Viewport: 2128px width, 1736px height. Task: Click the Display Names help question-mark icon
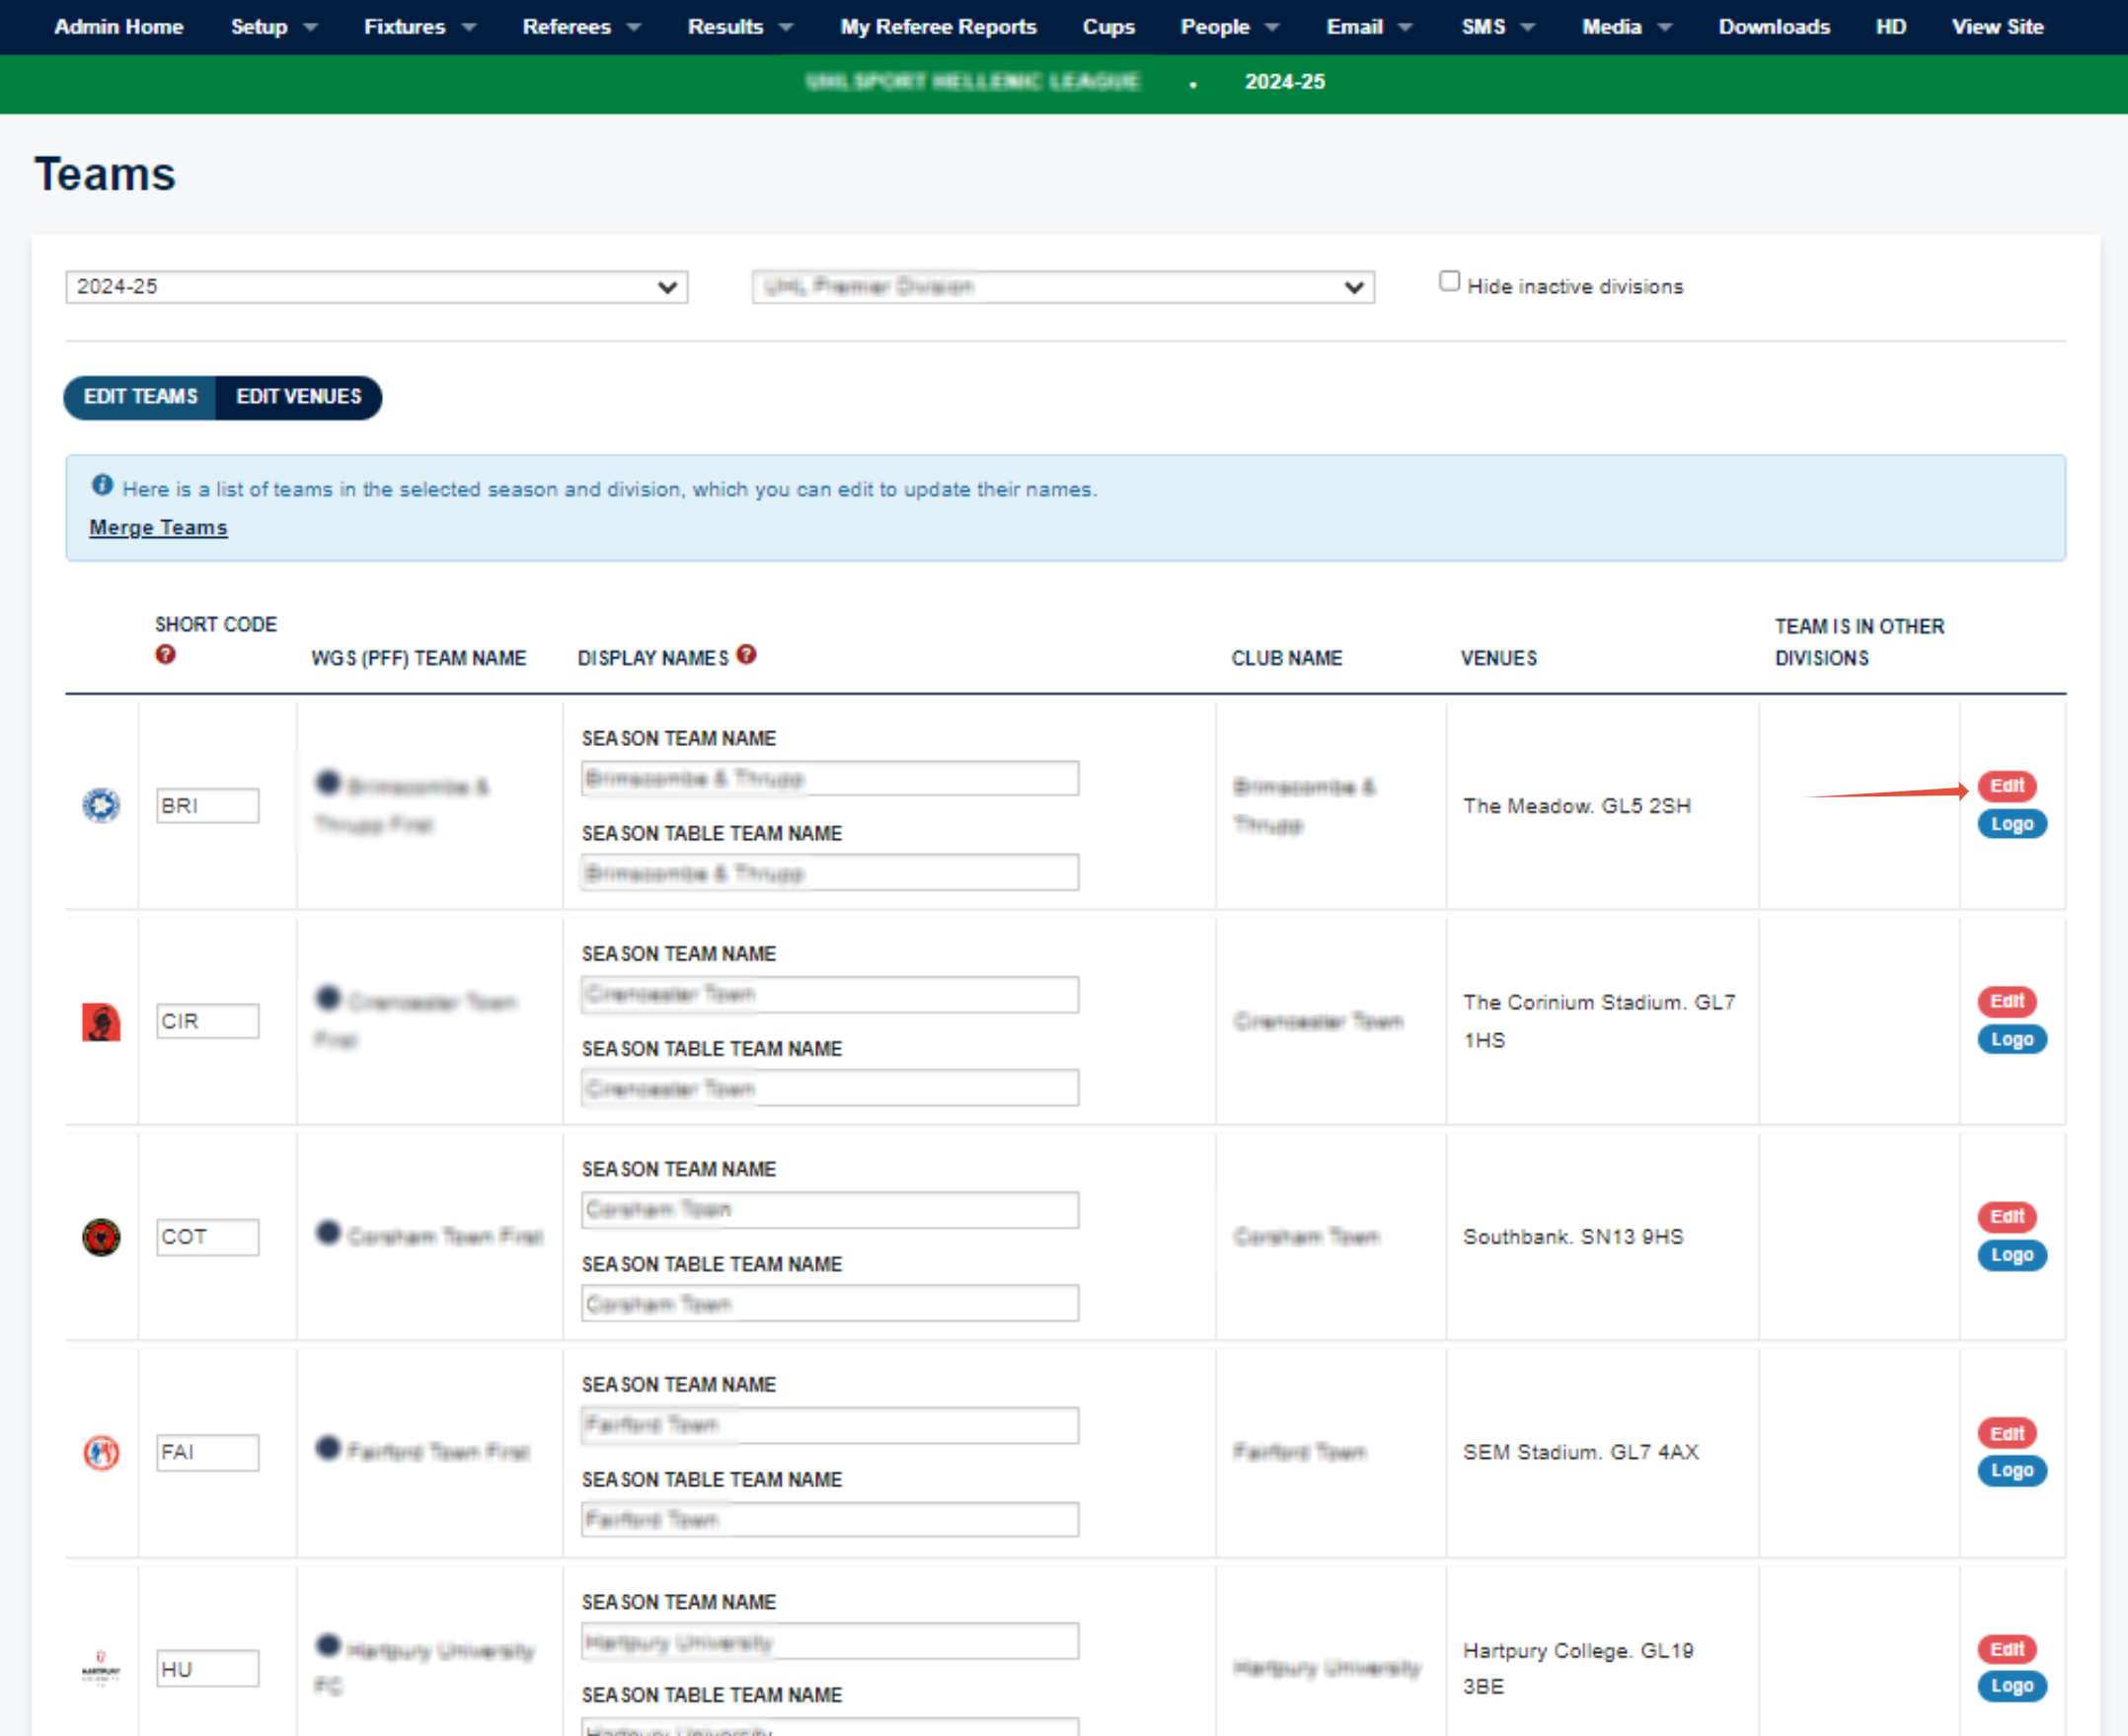[746, 655]
